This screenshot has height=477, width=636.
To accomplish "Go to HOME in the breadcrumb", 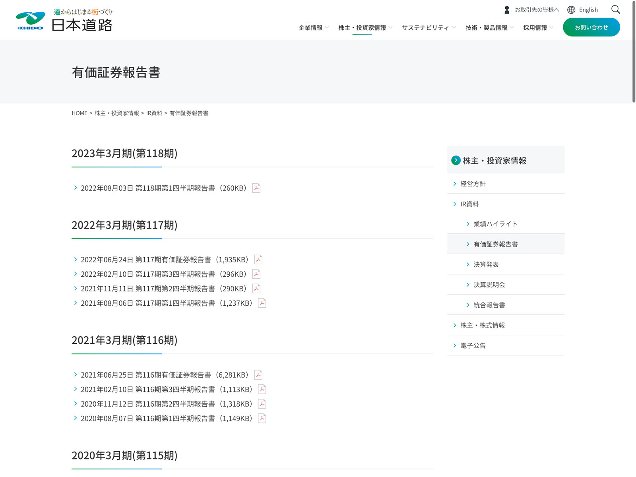I will 79,113.
